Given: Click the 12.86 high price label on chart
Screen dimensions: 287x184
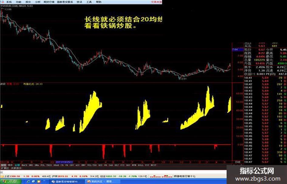Looking at the screenshot, I should point(8,9).
